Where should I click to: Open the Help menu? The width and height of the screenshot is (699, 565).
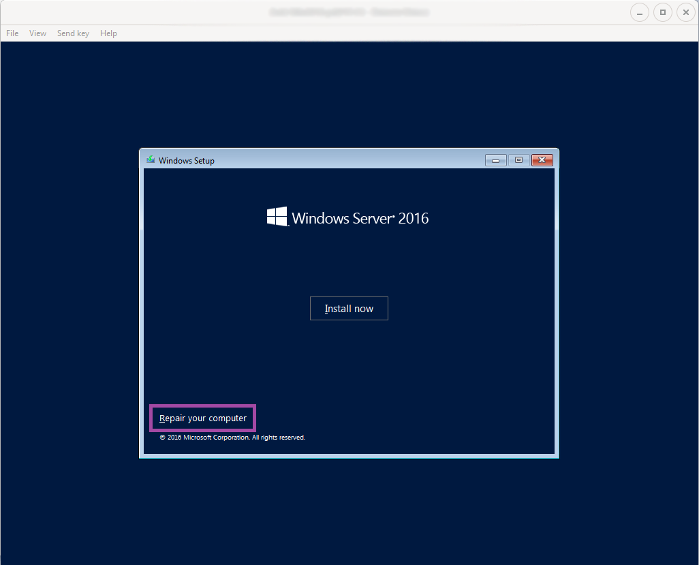[x=108, y=33]
